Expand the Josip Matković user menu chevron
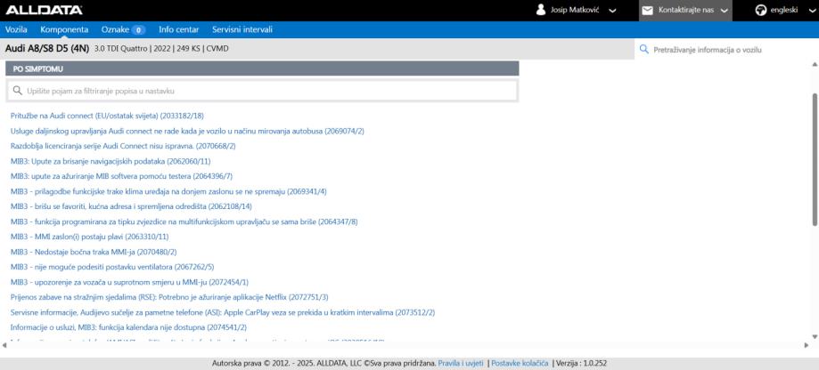Viewport: 819px width, 370px height. click(612, 11)
